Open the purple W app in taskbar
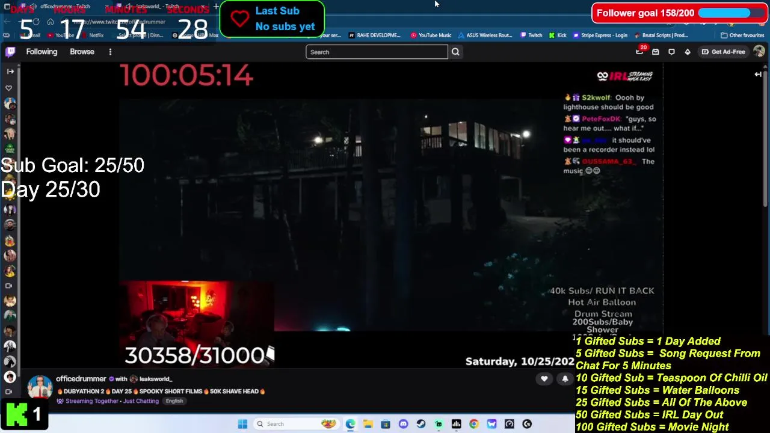The image size is (770, 433). point(491,424)
